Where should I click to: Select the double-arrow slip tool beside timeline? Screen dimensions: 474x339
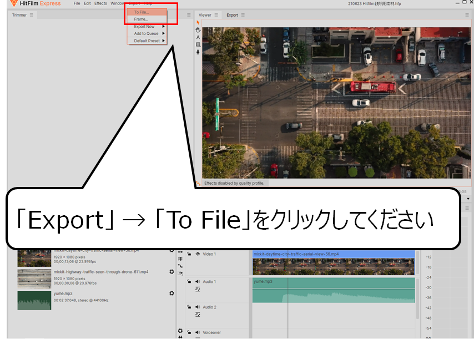[x=180, y=252]
